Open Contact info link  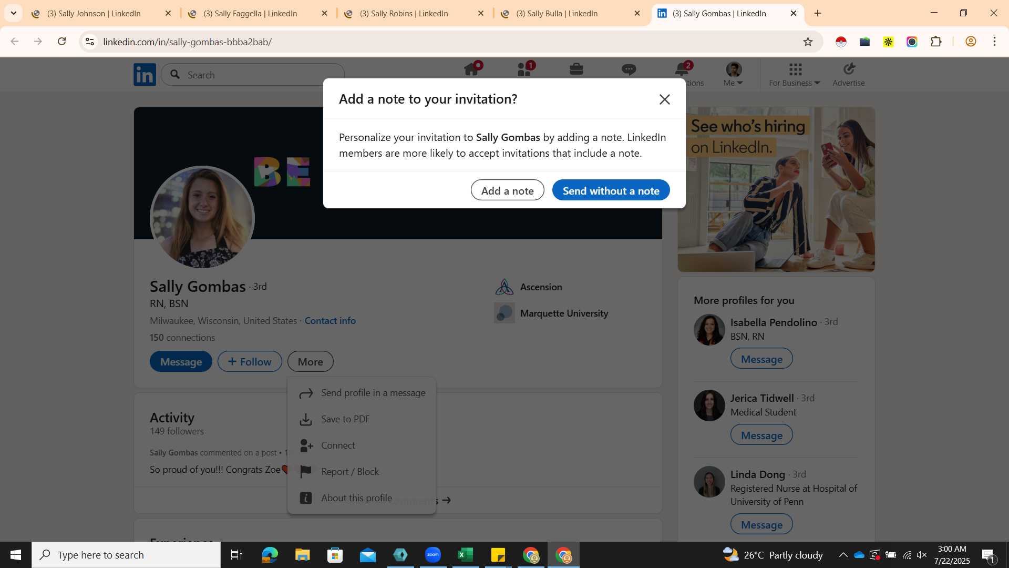click(x=330, y=320)
